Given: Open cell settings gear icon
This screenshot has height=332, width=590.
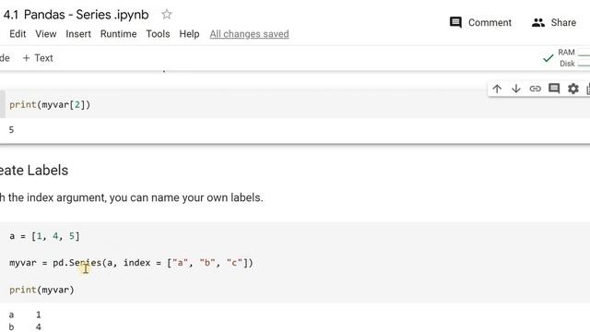Looking at the screenshot, I should tap(573, 89).
